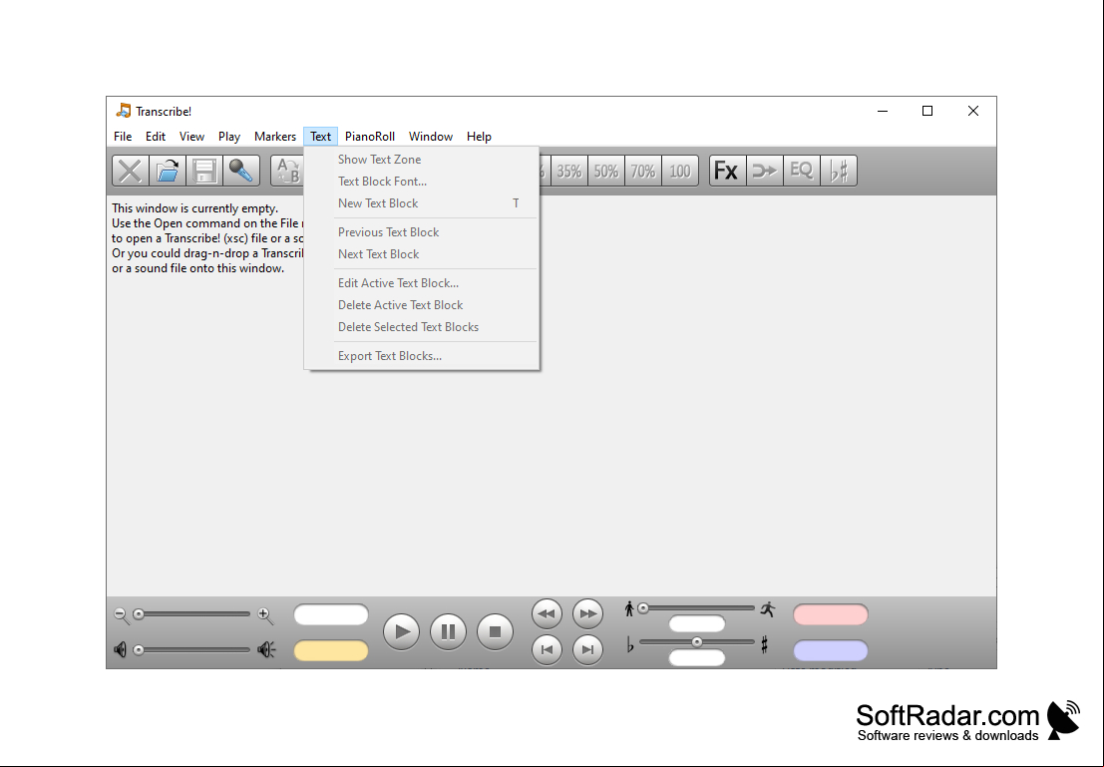The width and height of the screenshot is (1104, 767).
Task: Select Next Text Block menu entry
Action: (x=422, y=253)
